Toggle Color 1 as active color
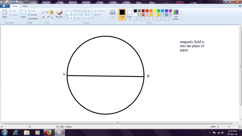Screen dimensions: 242x136 pyautogui.click(x=122, y=14)
